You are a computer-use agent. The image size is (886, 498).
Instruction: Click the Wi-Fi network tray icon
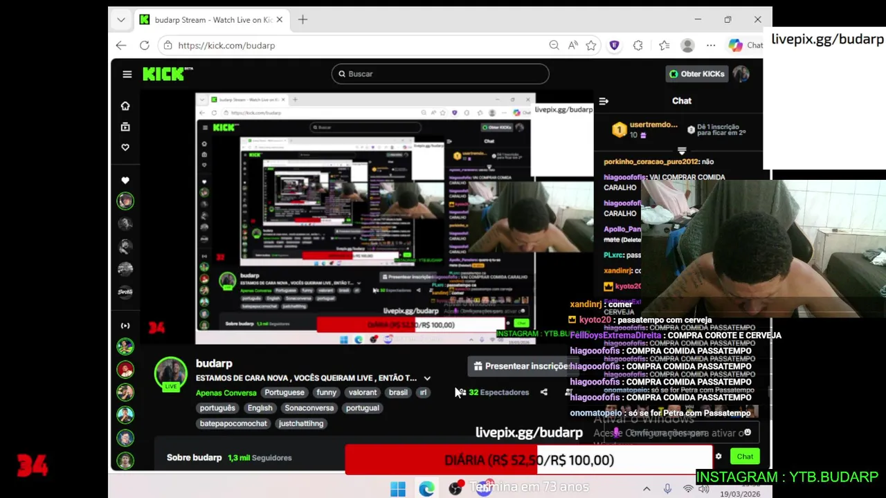[688, 489]
